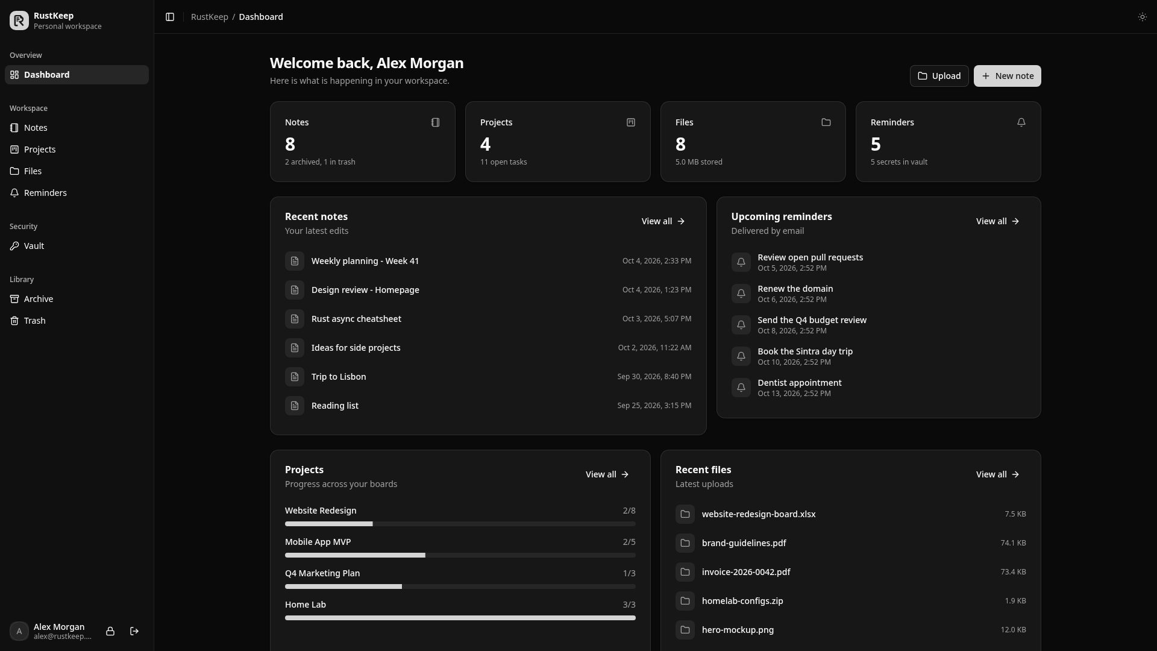
Task: Click bell icon beside Dentist appointment
Action: [741, 388]
